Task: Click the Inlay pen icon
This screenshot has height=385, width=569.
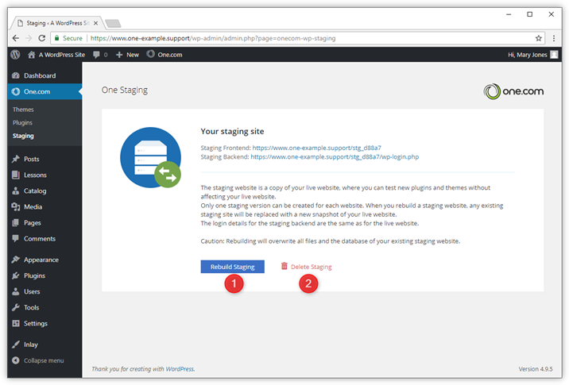Action: pyautogui.click(x=16, y=345)
